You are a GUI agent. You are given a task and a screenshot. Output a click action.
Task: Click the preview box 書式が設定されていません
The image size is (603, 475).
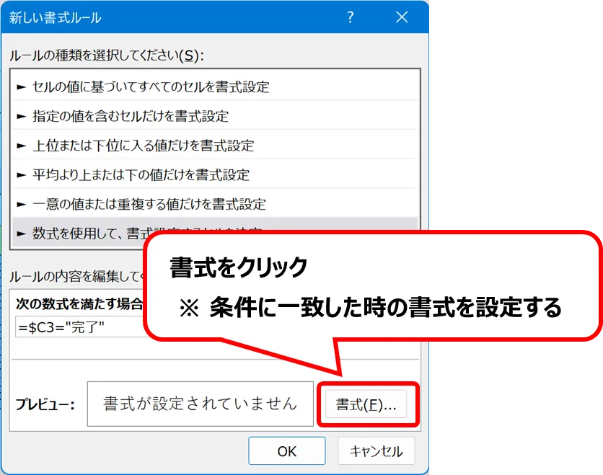(x=200, y=404)
